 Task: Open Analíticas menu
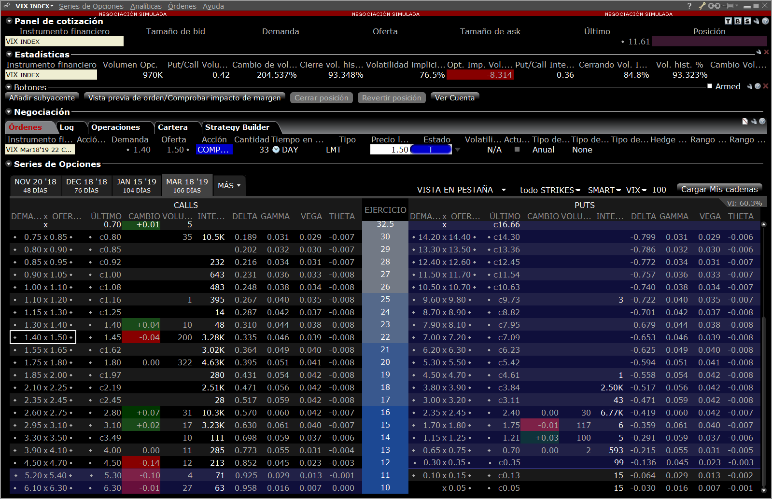point(146,6)
